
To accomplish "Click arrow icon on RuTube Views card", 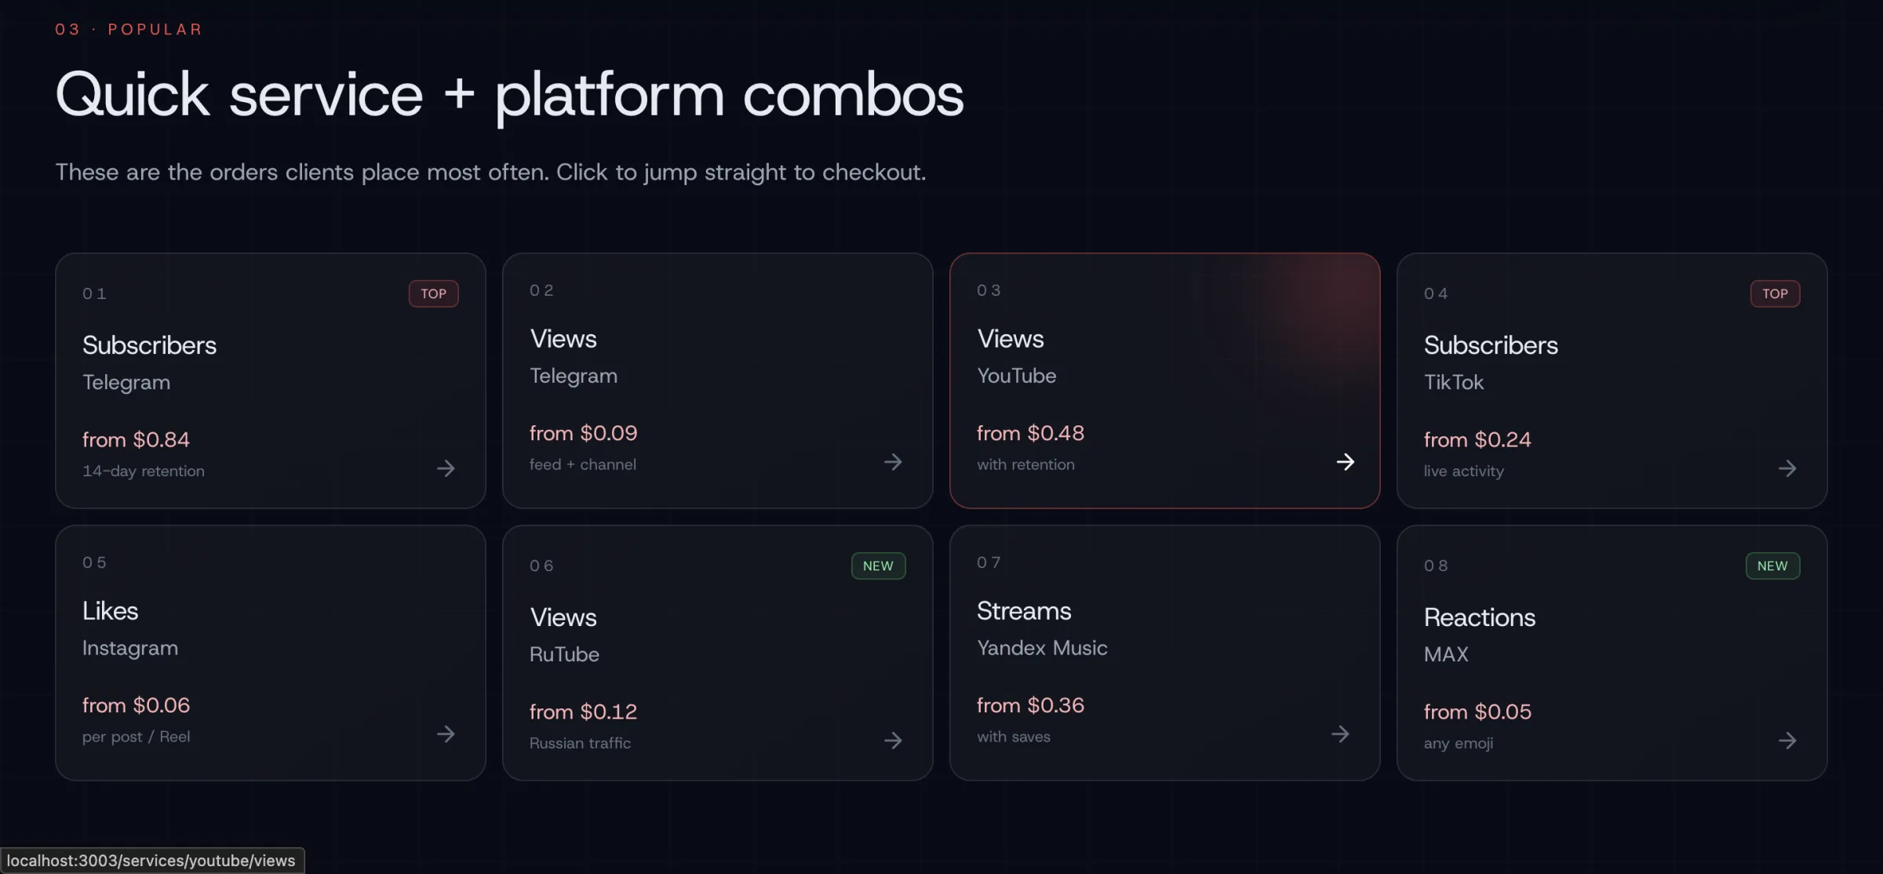I will [x=893, y=741].
